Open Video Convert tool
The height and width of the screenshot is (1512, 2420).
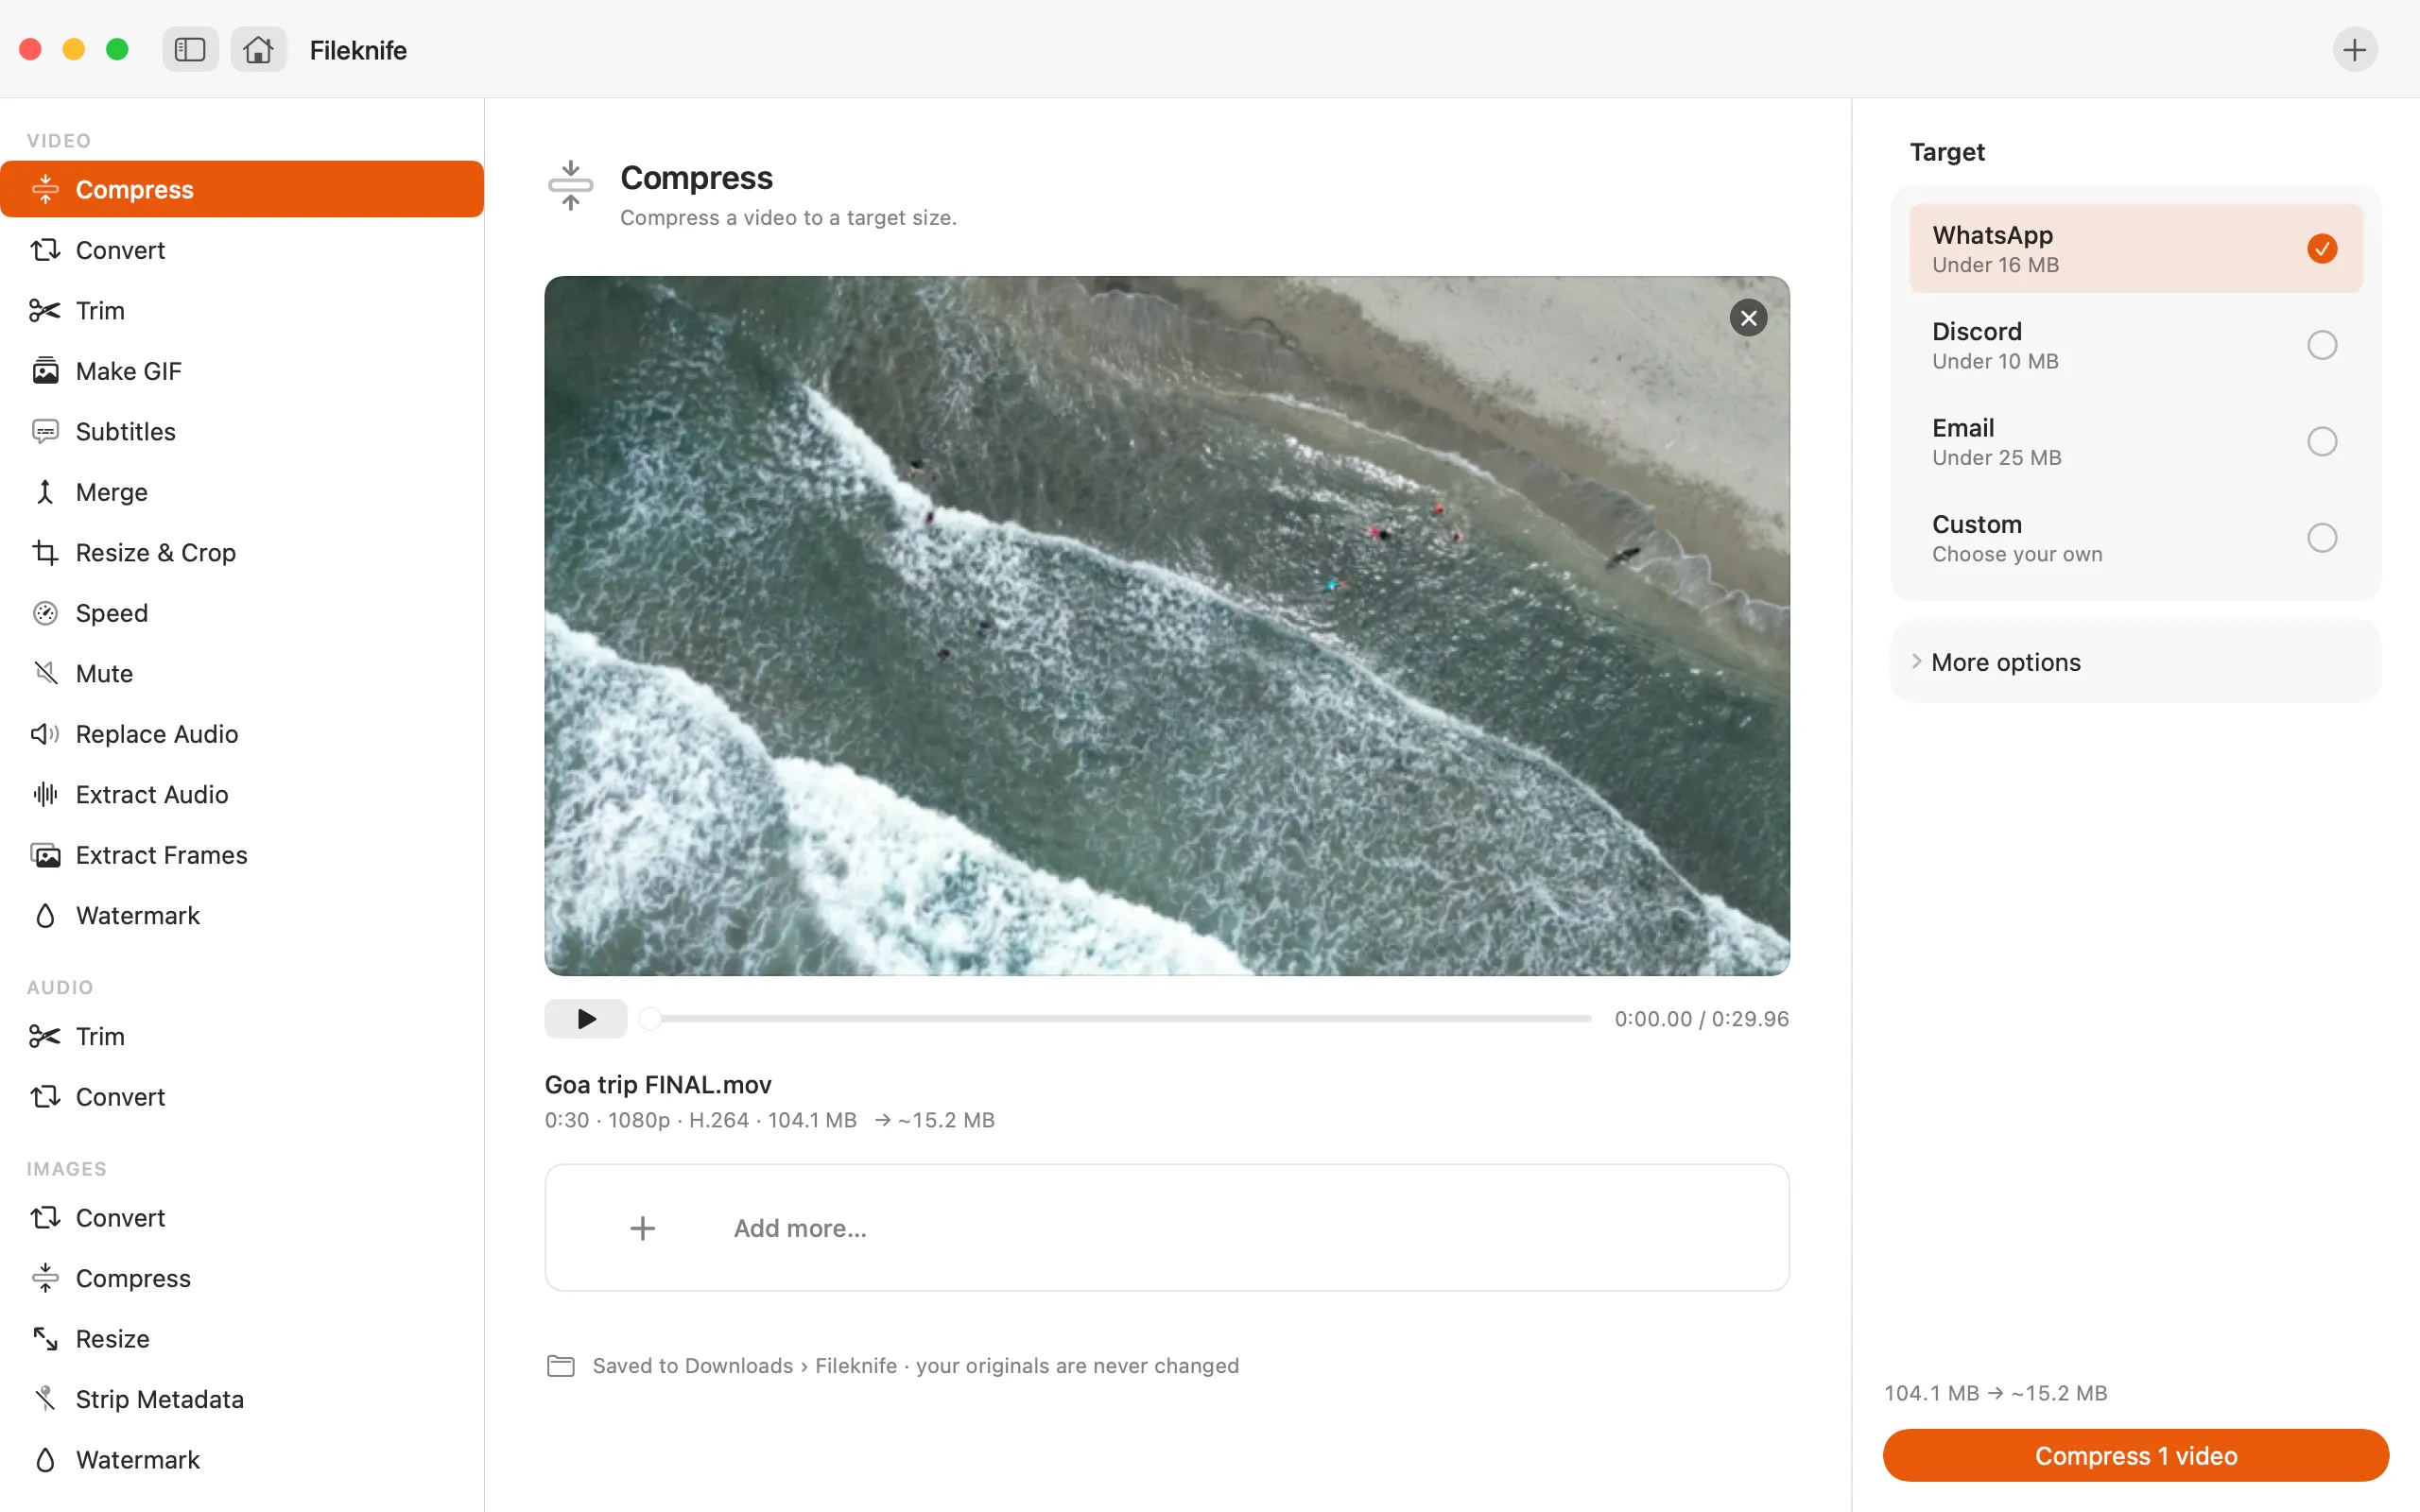click(242, 250)
